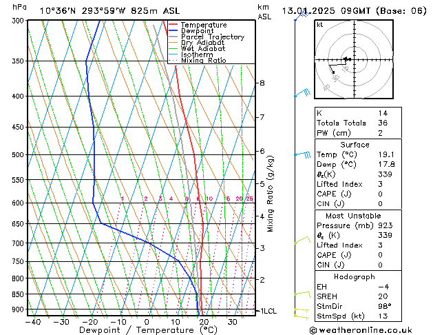
Task: Click the Temperature legend label
Action: tap(204, 25)
